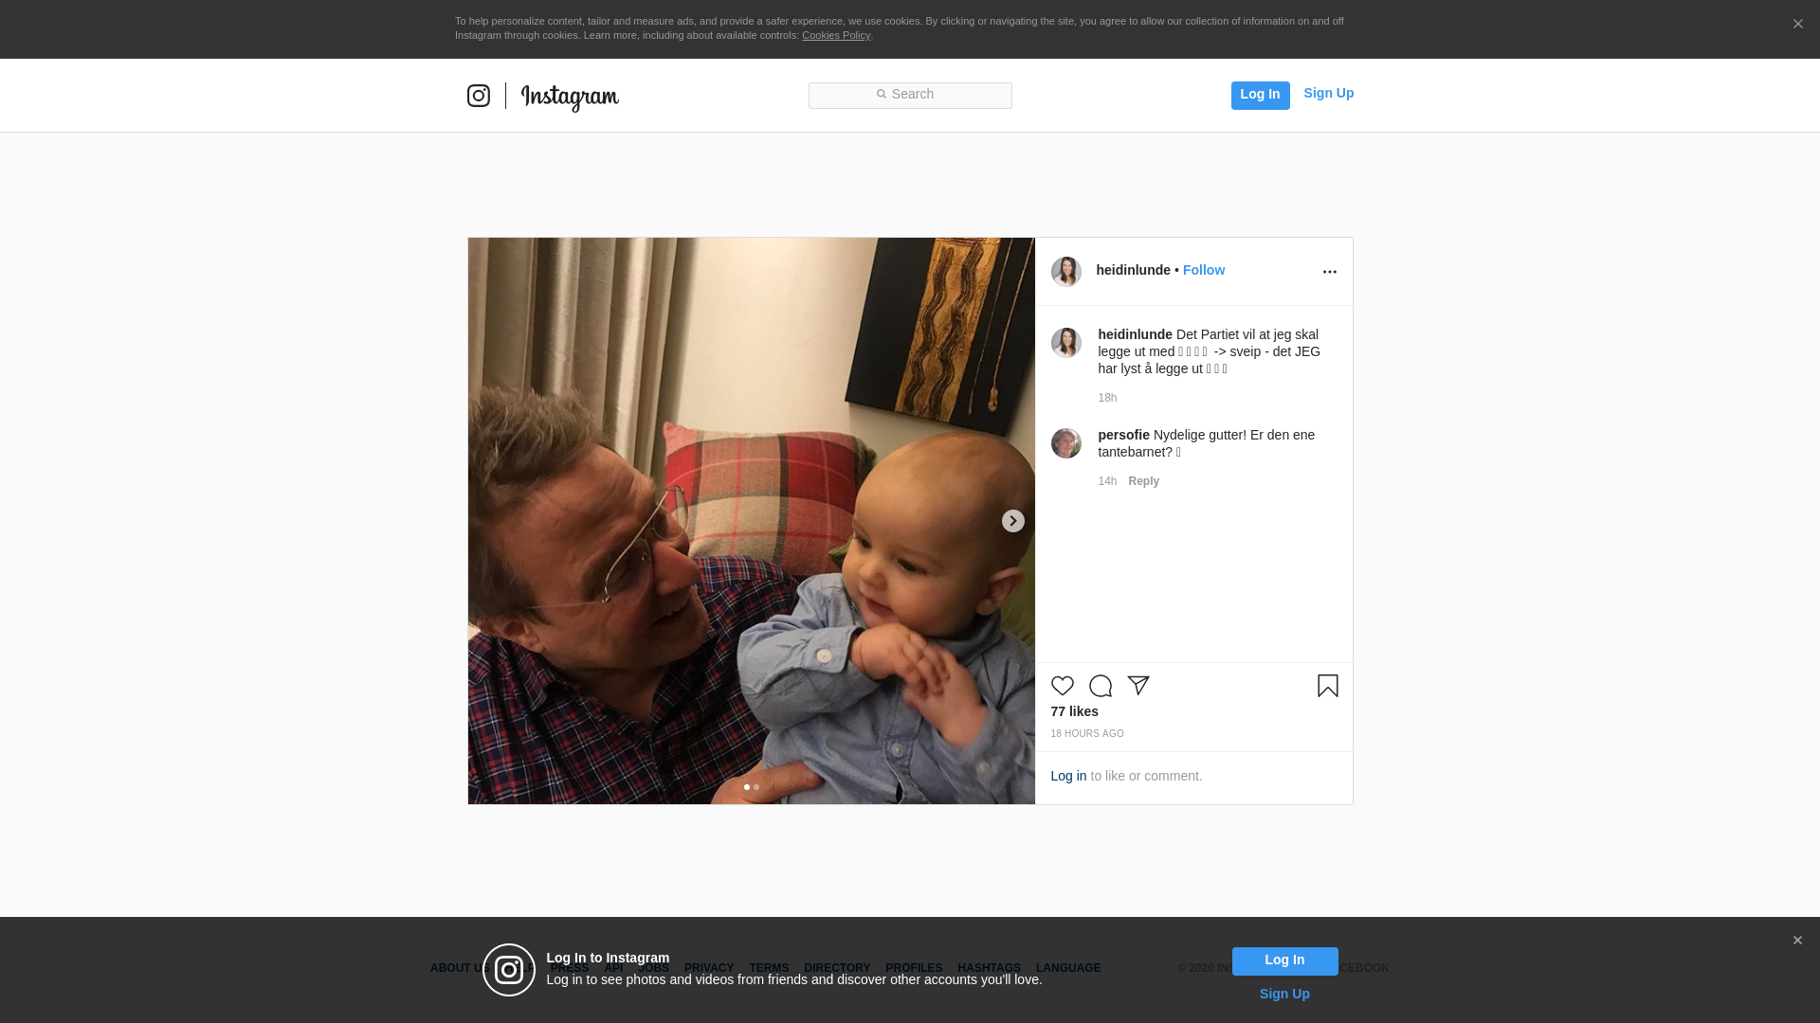The image size is (1820, 1023).
Task: Click the bottom banner Sign Up link
Action: click(x=1284, y=994)
